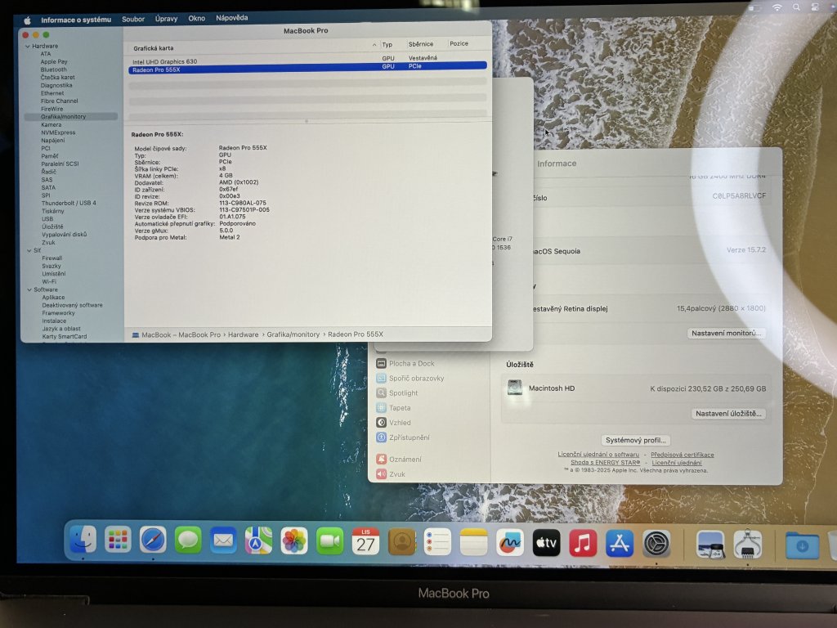Open Wi-Fi status in menu bar

(x=777, y=7)
